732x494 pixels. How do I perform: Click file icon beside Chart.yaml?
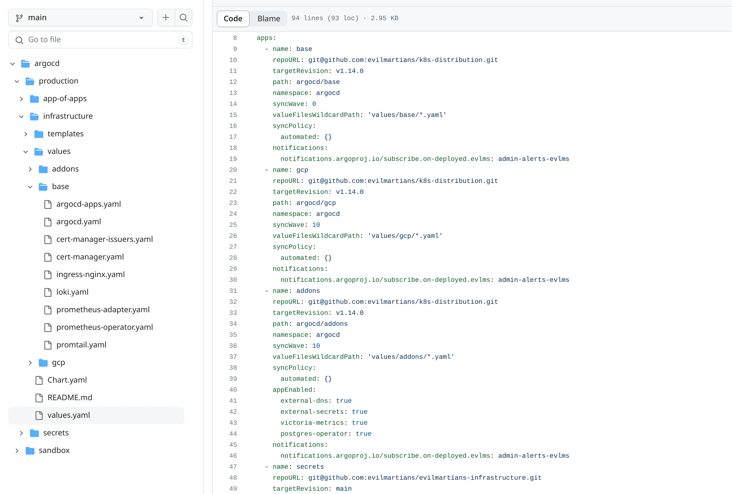tap(39, 380)
